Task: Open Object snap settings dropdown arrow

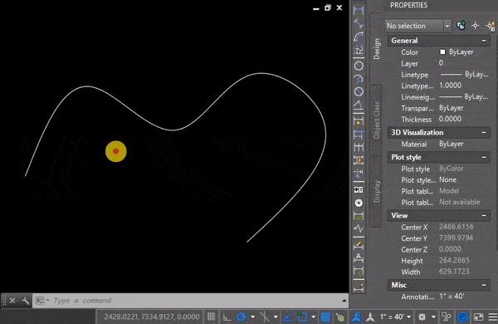Action: point(314,317)
